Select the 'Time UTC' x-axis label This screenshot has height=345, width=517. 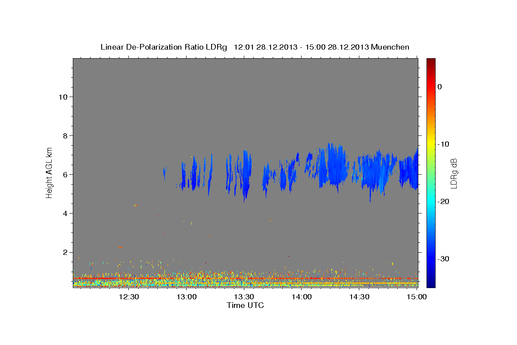(x=245, y=306)
